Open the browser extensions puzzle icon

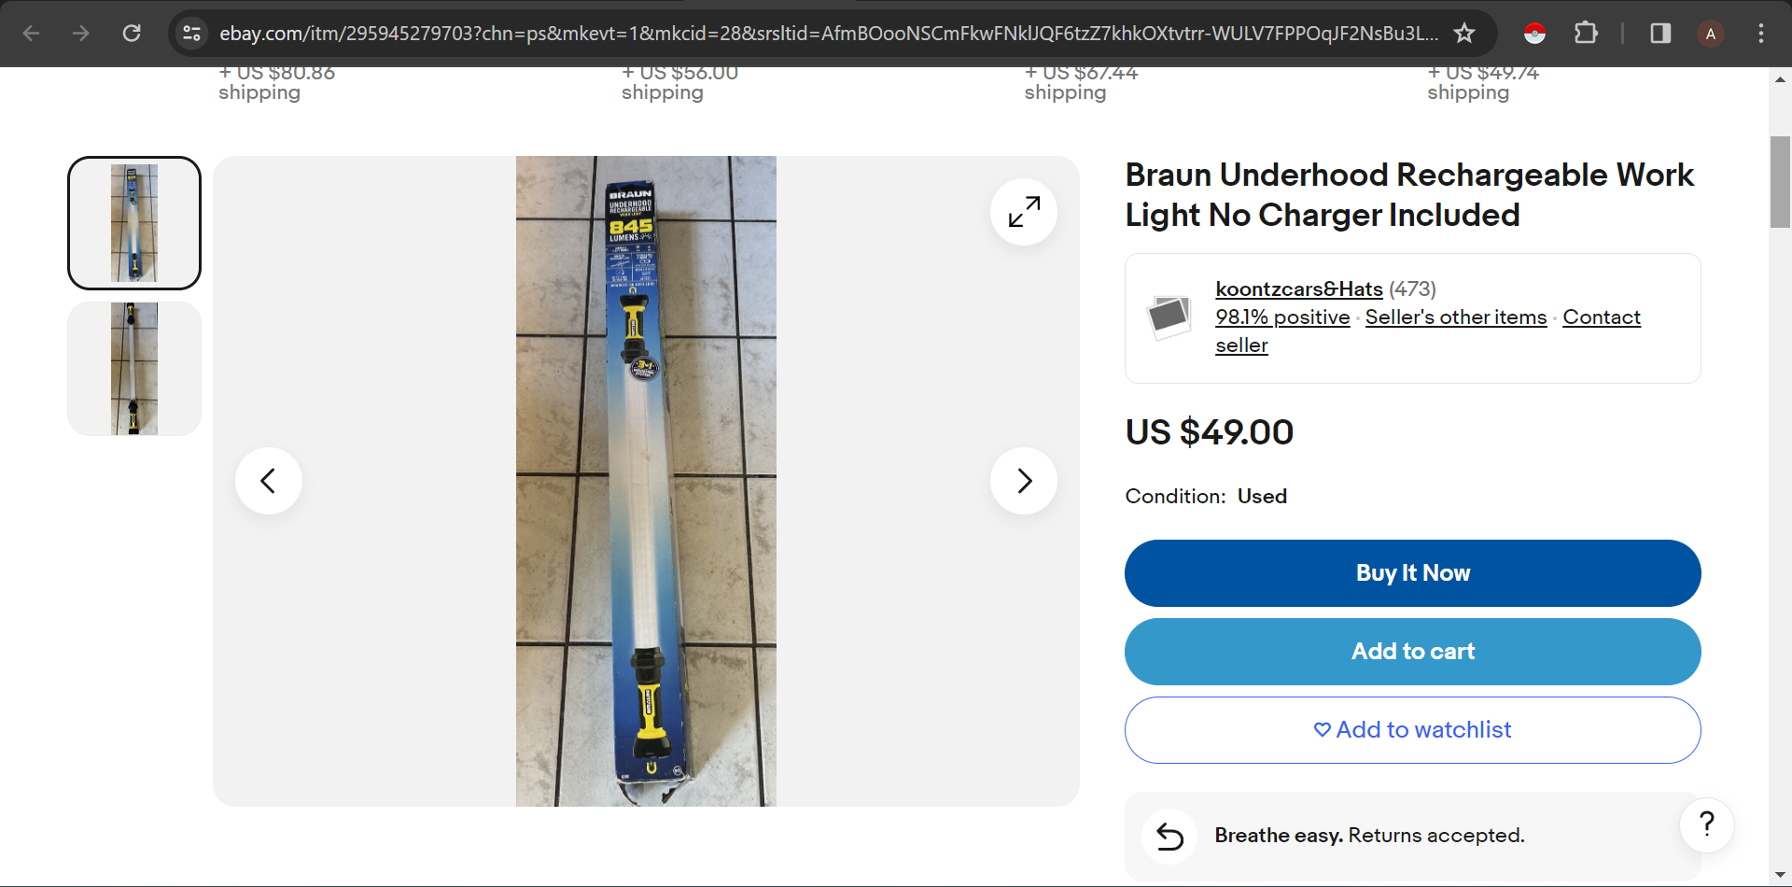1586,34
